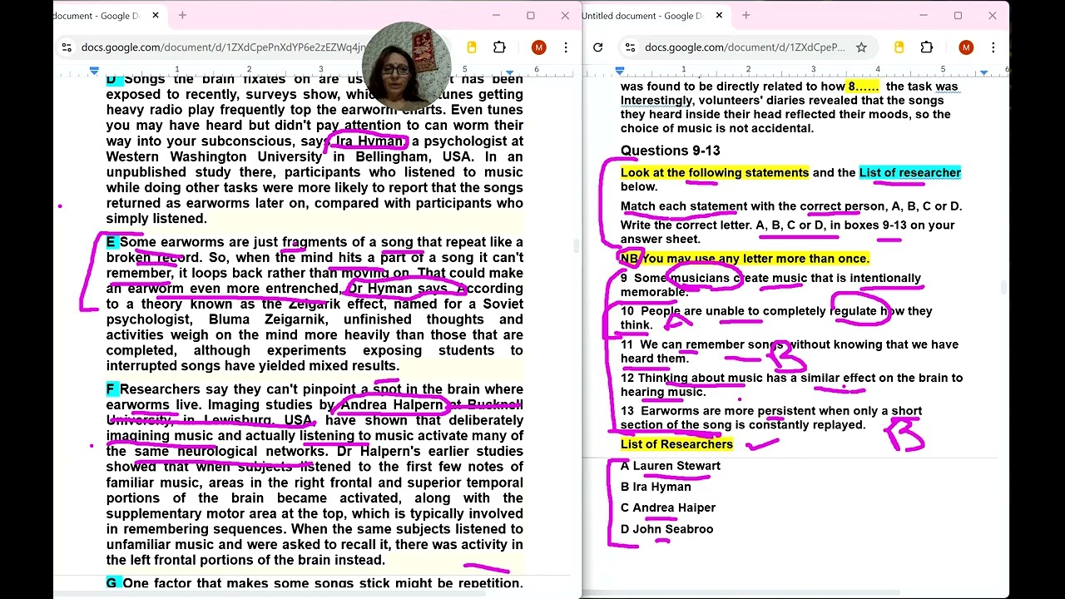Click statement 12 'Thinking about music'
This screenshot has width=1065, height=599.
click(x=791, y=384)
